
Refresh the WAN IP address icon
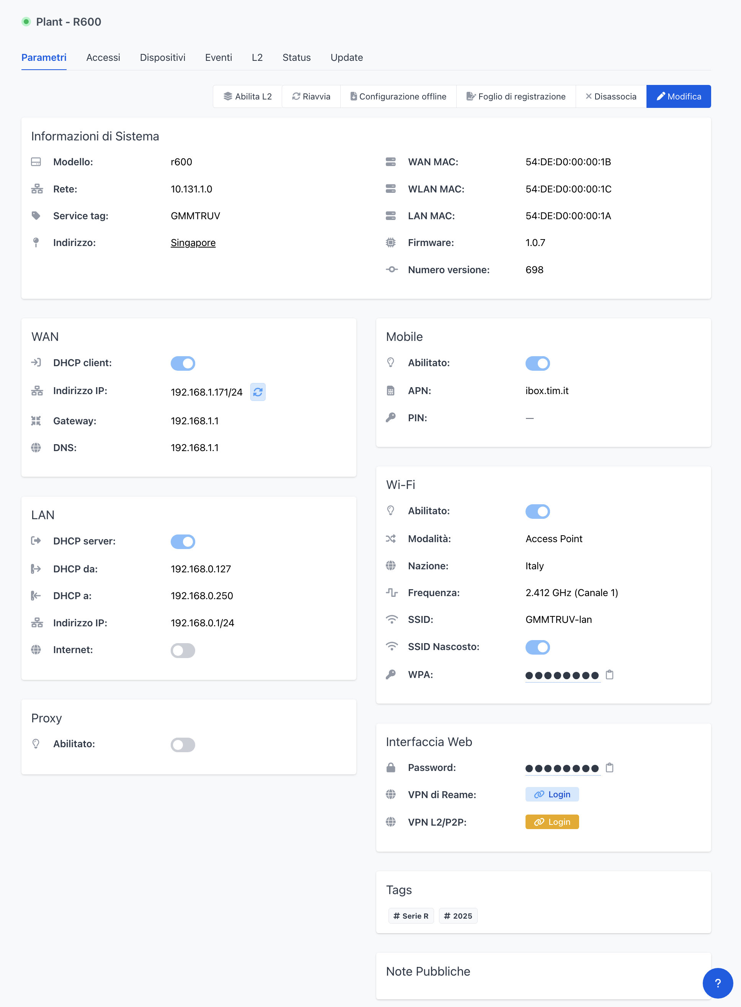tap(258, 392)
